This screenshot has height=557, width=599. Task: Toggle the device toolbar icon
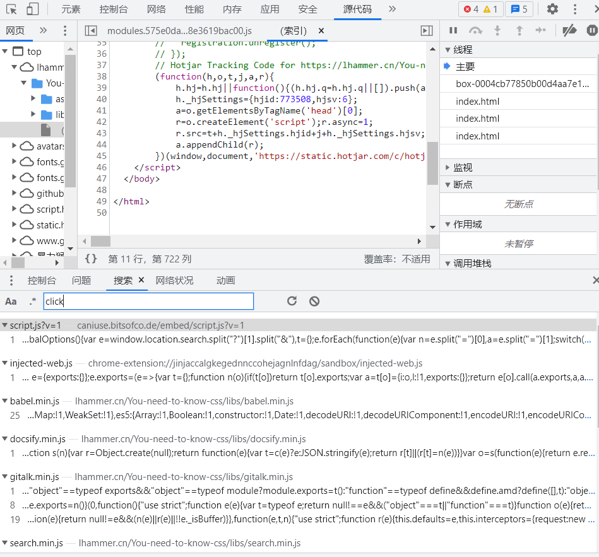coord(33,9)
